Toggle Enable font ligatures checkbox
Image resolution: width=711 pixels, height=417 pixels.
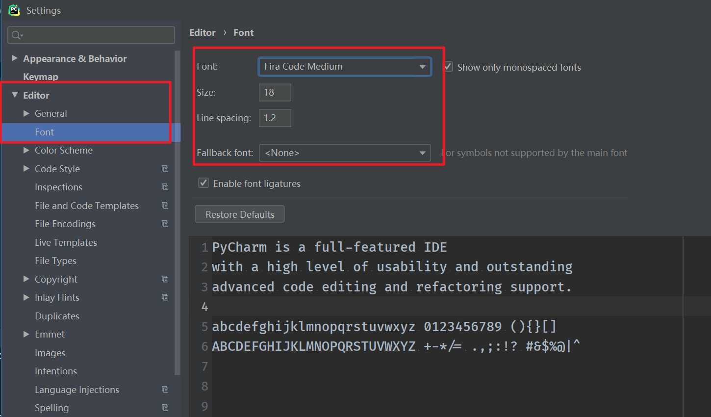pos(203,183)
